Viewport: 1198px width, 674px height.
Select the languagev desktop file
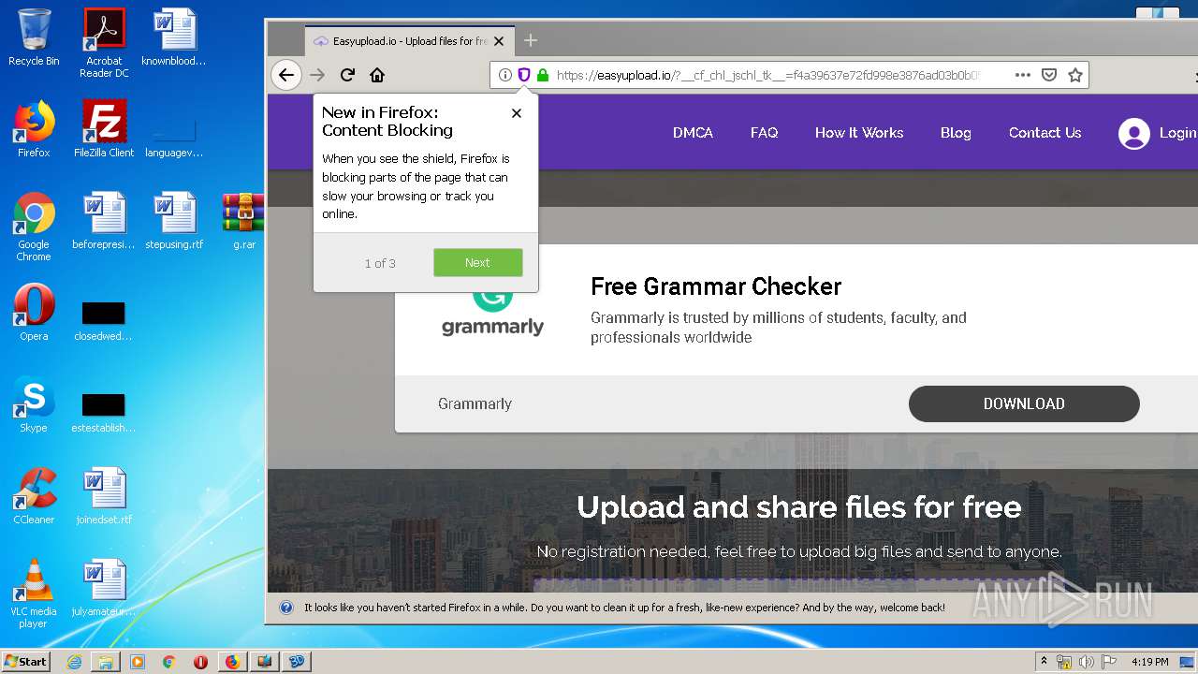click(174, 136)
